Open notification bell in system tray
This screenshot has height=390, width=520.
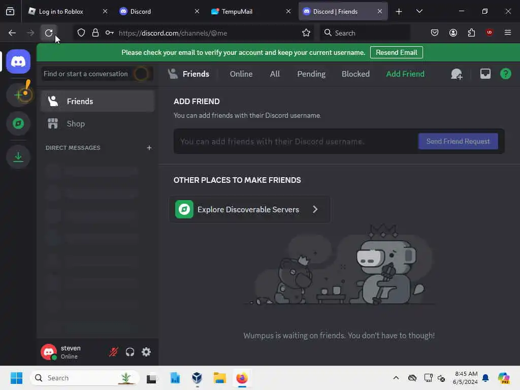(x=485, y=378)
